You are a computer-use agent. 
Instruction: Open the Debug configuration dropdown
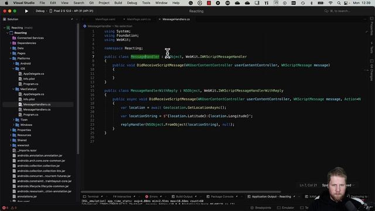click(40, 11)
